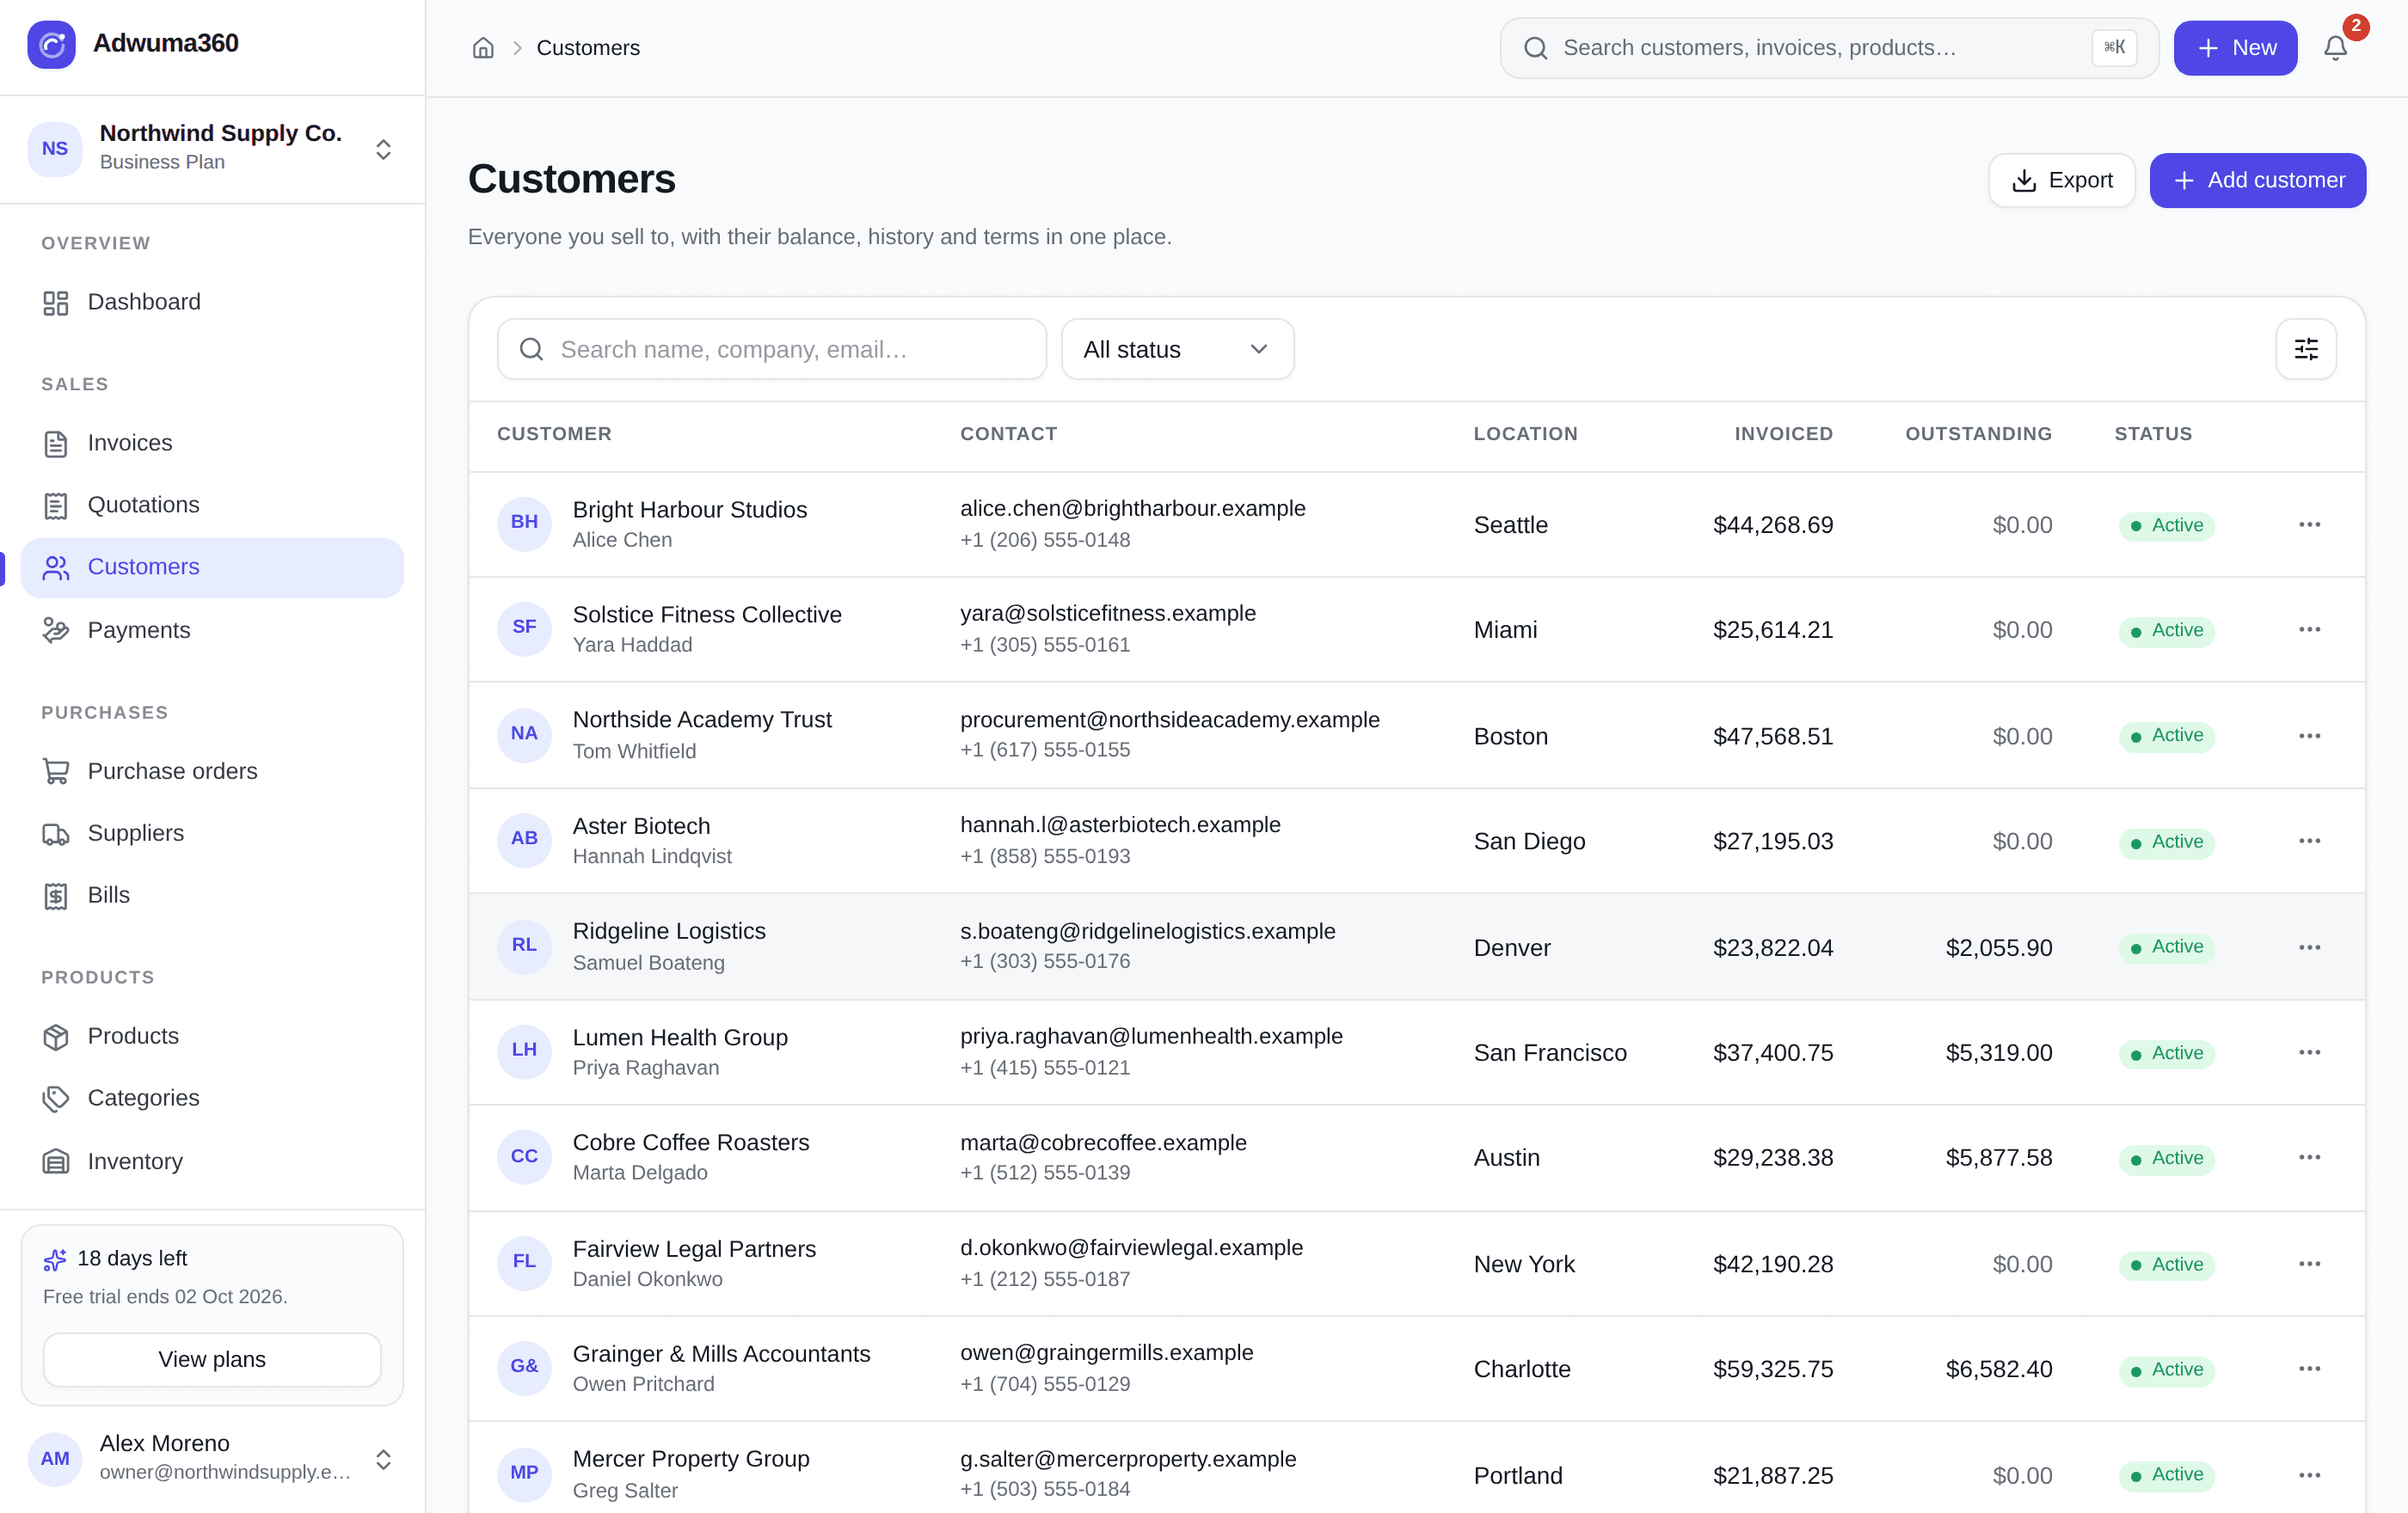Open row actions for Aster Biotech

2309,841
